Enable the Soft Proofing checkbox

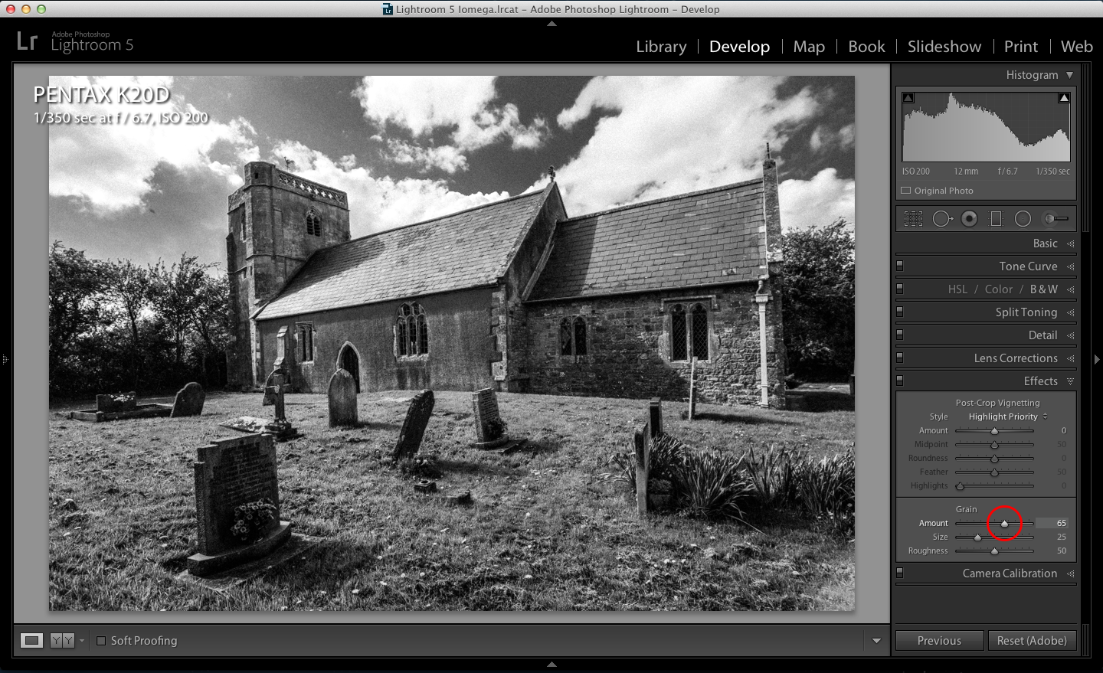click(102, 640)
